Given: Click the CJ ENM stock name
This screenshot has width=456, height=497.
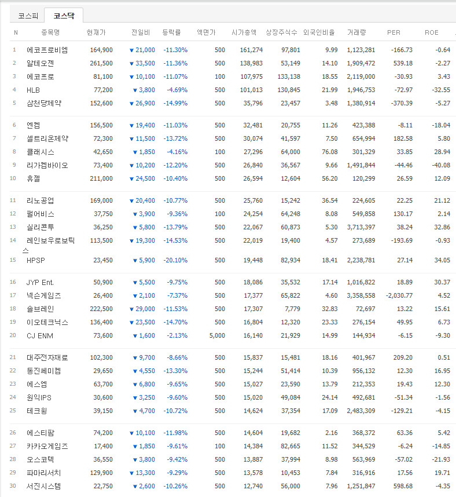Looking at the screenshot, I should (40, 335).
